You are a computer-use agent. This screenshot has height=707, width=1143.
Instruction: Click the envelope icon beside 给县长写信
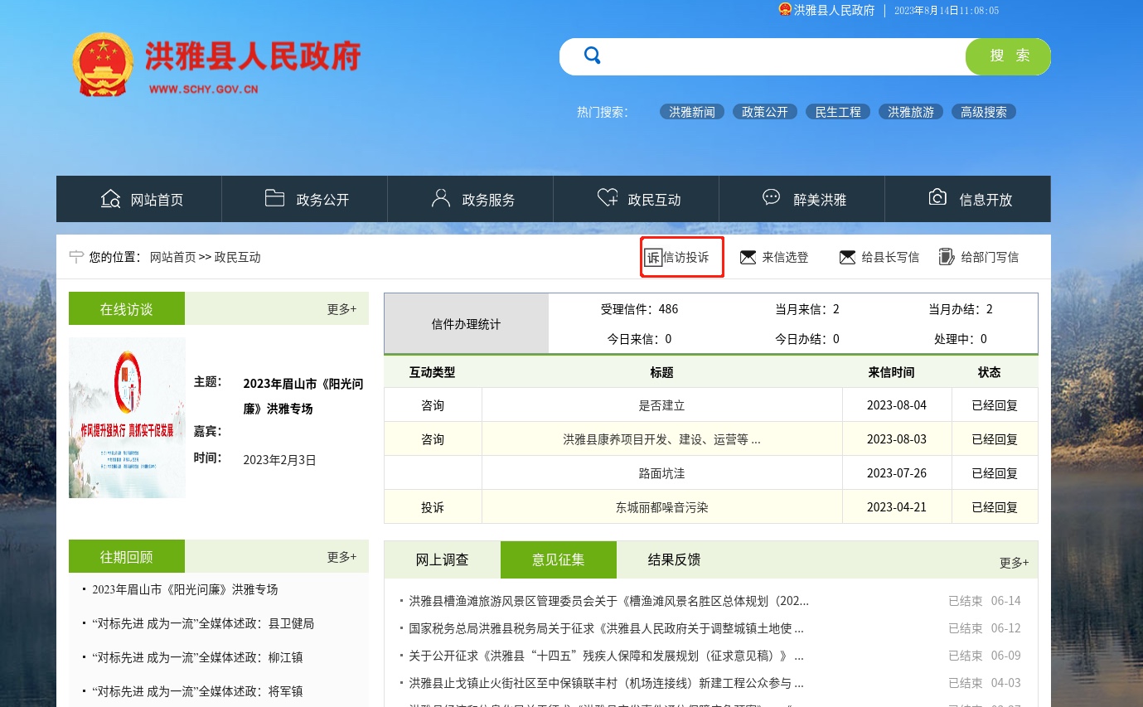(847, 258)
